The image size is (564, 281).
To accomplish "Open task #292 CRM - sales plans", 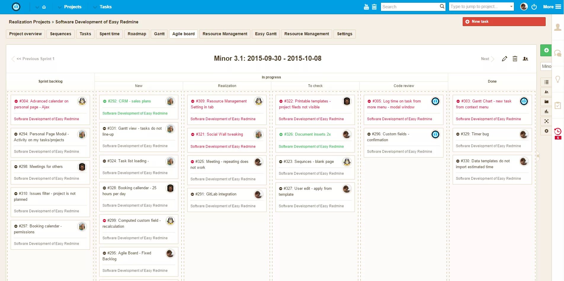I will [x=129, y=101].
